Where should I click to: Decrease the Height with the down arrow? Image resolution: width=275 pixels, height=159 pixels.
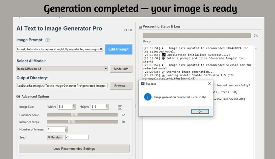tap(107, 108)
